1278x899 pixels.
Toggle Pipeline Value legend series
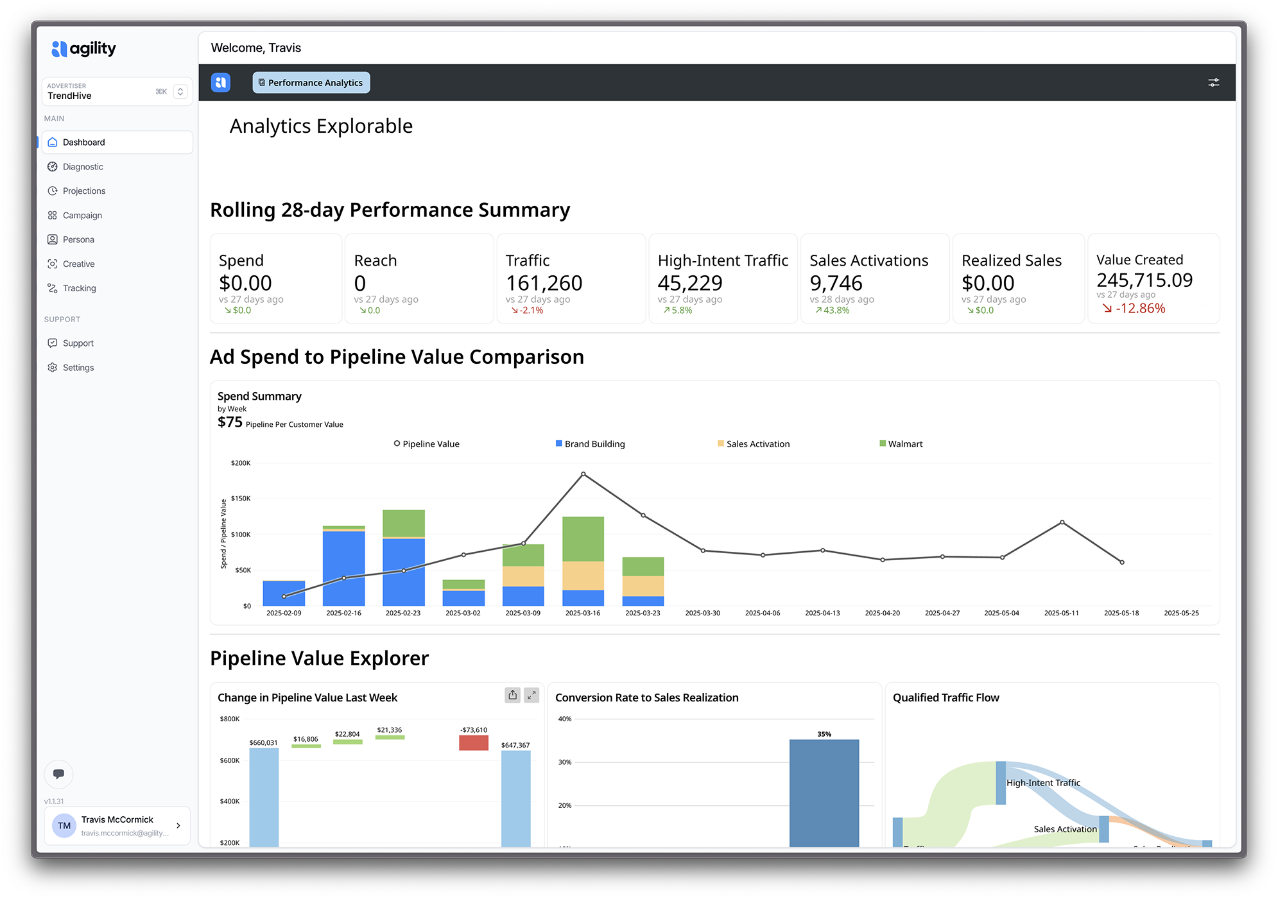(427, 444)
